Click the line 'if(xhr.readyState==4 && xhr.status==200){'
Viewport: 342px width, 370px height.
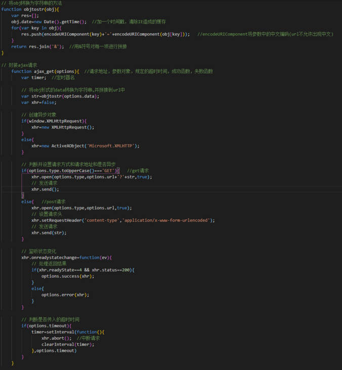[x=83, y=270]
